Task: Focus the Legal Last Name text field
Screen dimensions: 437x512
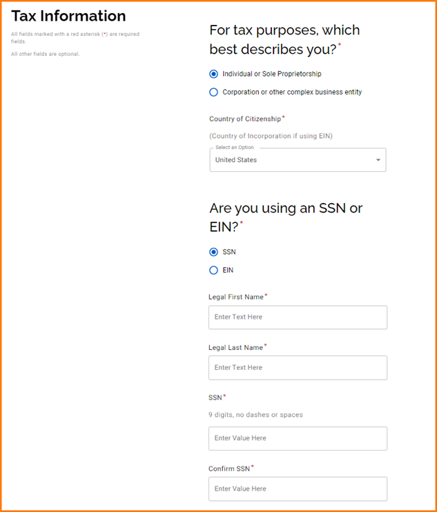Action: tap(298, 368)
